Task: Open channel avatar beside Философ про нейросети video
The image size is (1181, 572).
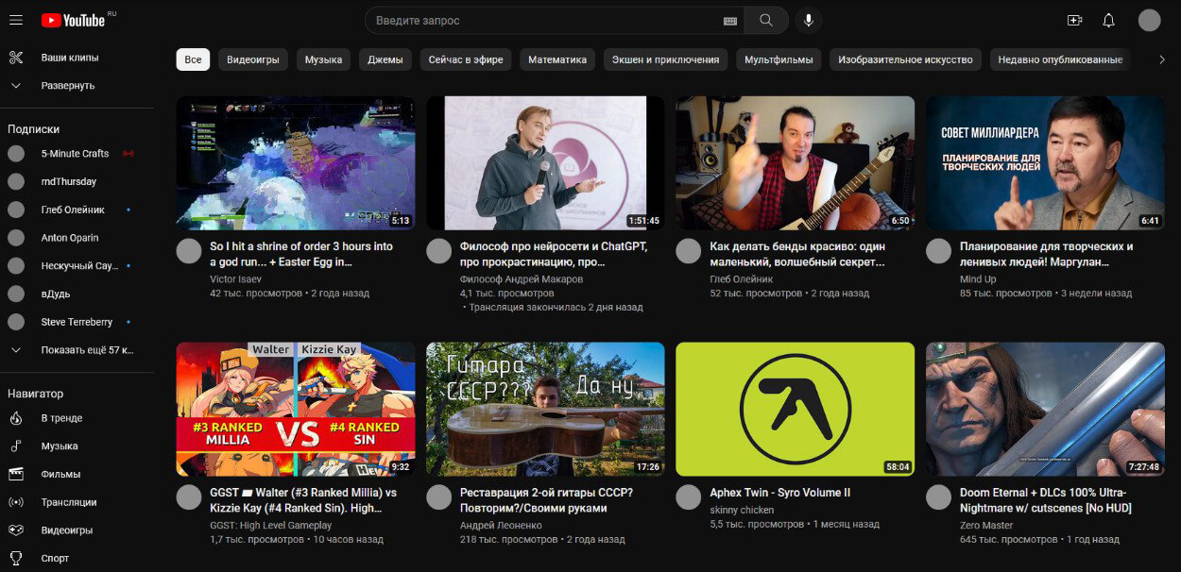Action: coord(439,251)
